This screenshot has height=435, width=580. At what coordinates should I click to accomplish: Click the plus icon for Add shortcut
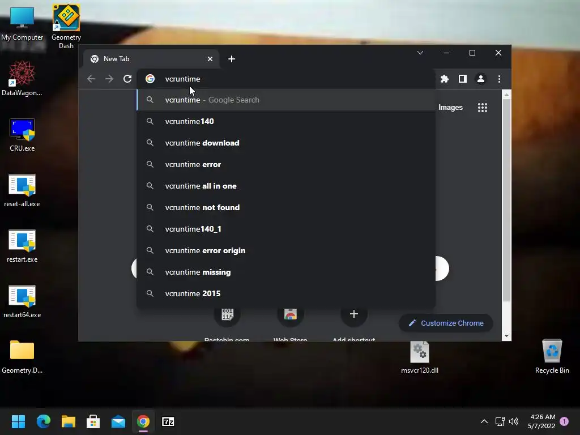click(x=353, y=314)
